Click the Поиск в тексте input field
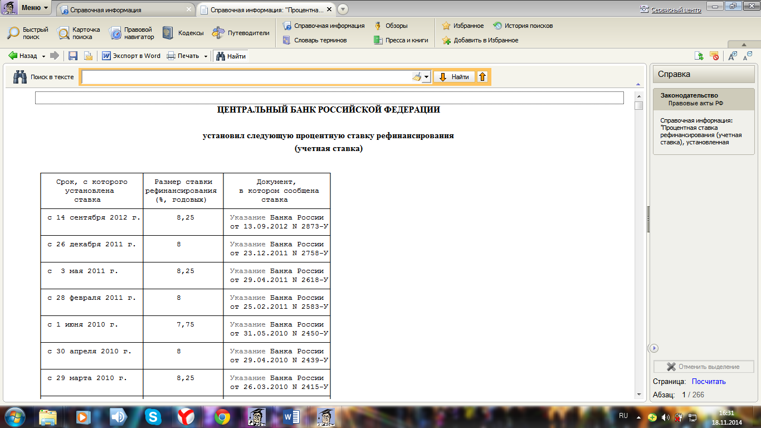The image size is (761, 428). tap(247, 77)
